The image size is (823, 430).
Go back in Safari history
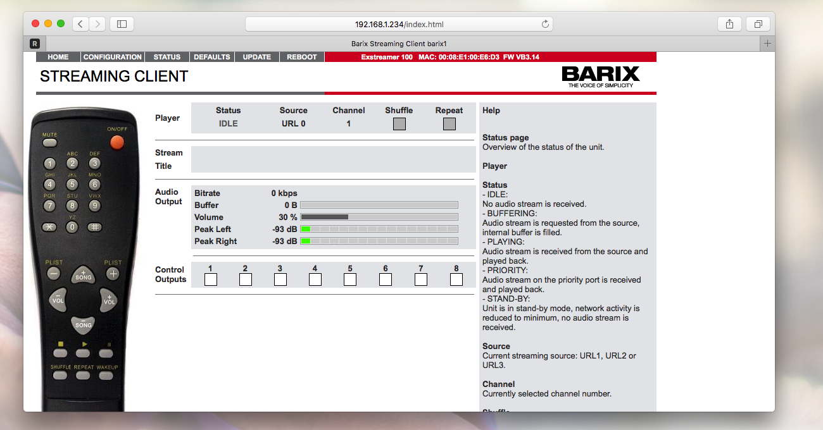pyautogui.click(x=80, y=24)
